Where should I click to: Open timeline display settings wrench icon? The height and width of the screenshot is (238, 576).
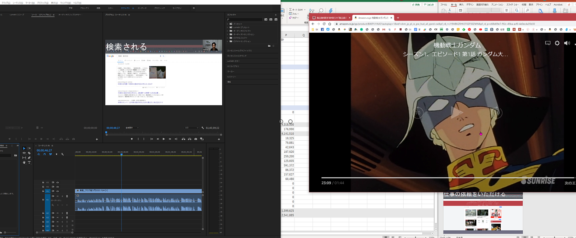point(63,154)
